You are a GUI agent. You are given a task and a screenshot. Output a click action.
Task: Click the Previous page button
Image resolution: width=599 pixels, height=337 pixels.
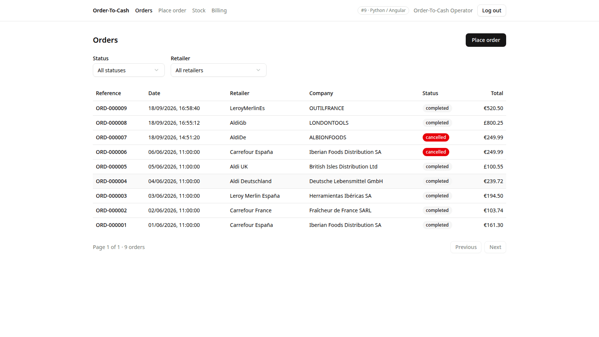466,247
